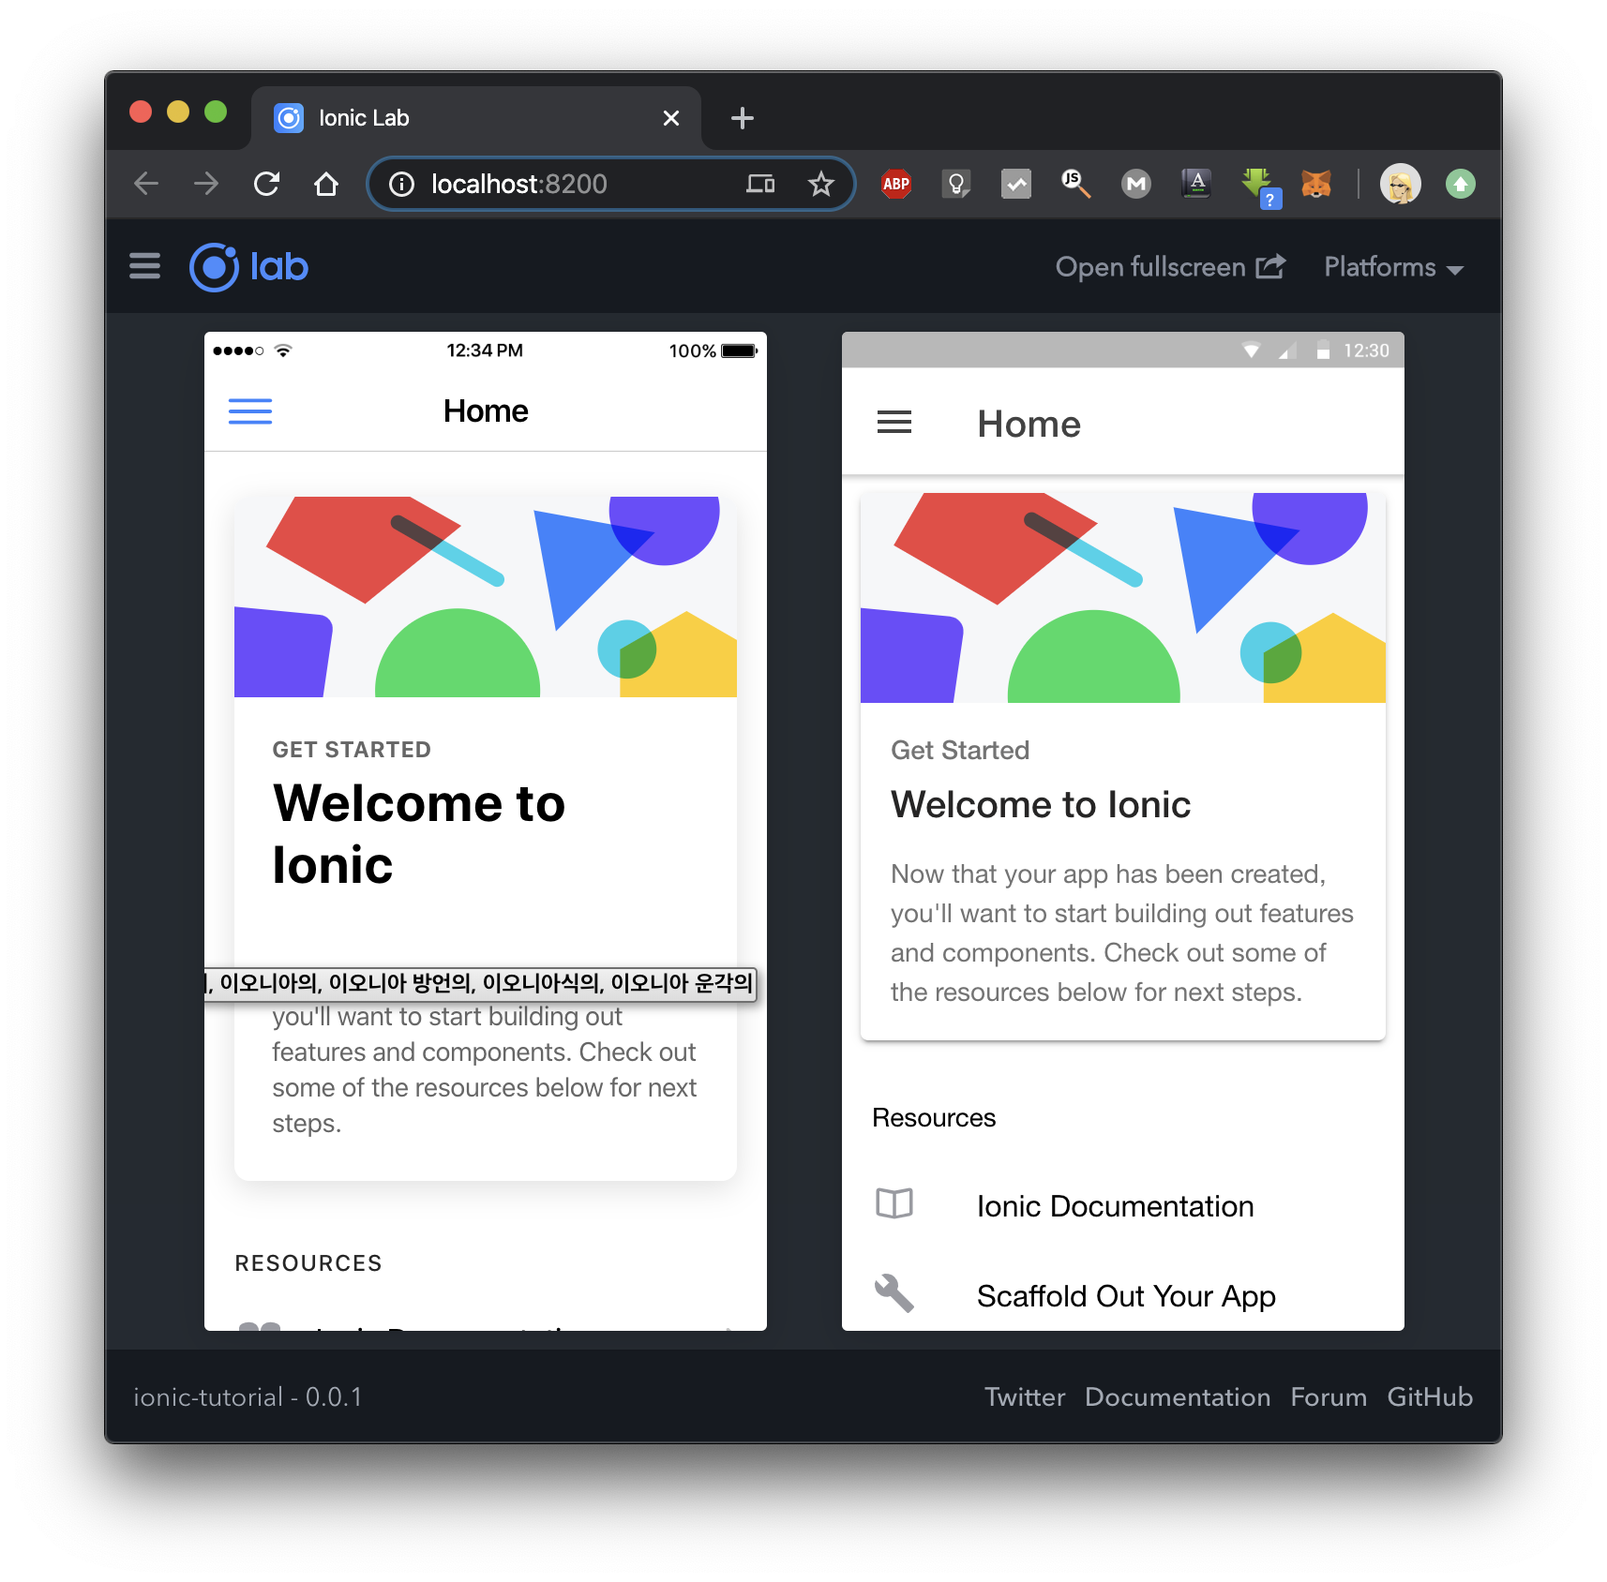1607x1582 pixels.
Task: Open the lightbulb extension
Action: pyautogui.click(x=956, y=184)
